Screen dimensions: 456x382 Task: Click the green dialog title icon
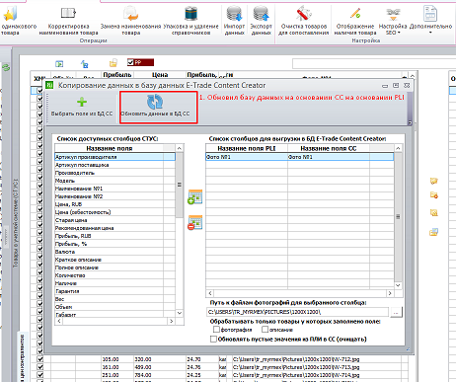tap(49, 85)
